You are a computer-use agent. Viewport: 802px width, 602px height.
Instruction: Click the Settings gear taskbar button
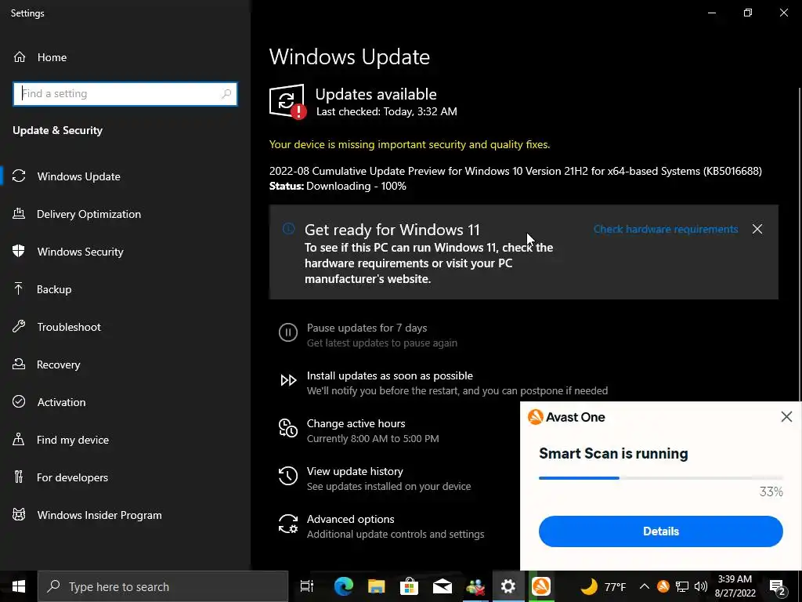tap(508, 586)
